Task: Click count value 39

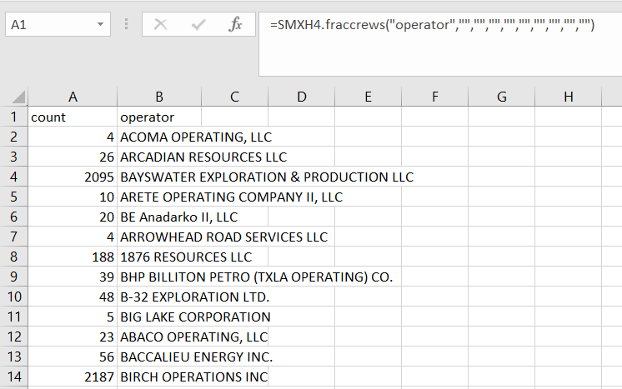Action: [107, 277]
